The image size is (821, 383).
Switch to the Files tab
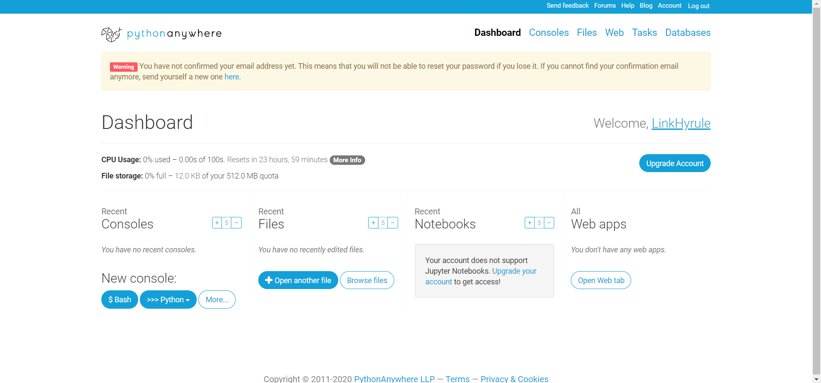tap(587, 32)
